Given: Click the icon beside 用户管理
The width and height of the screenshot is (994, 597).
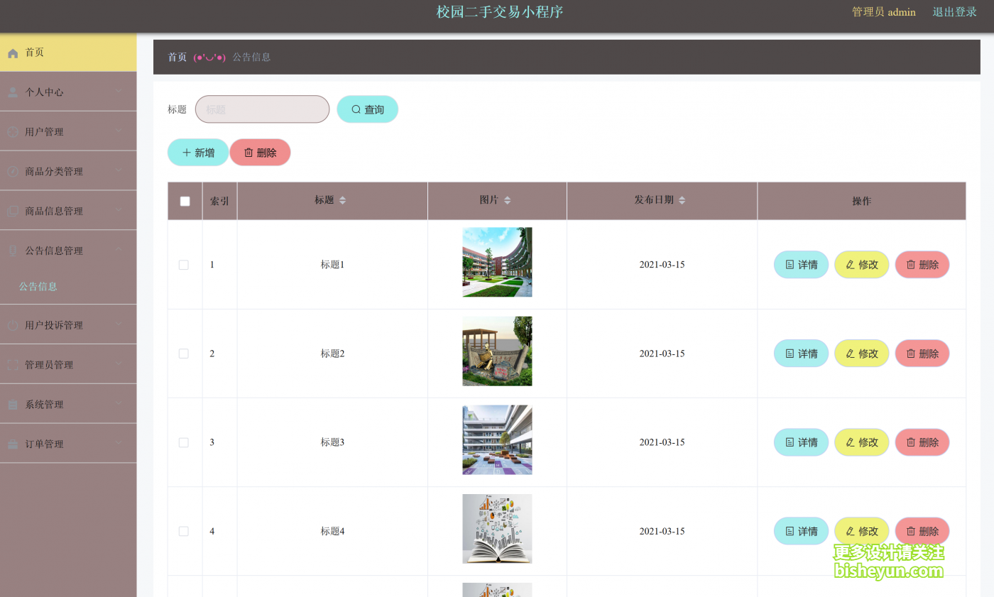Looking at the screenshot, I should 13,132.
